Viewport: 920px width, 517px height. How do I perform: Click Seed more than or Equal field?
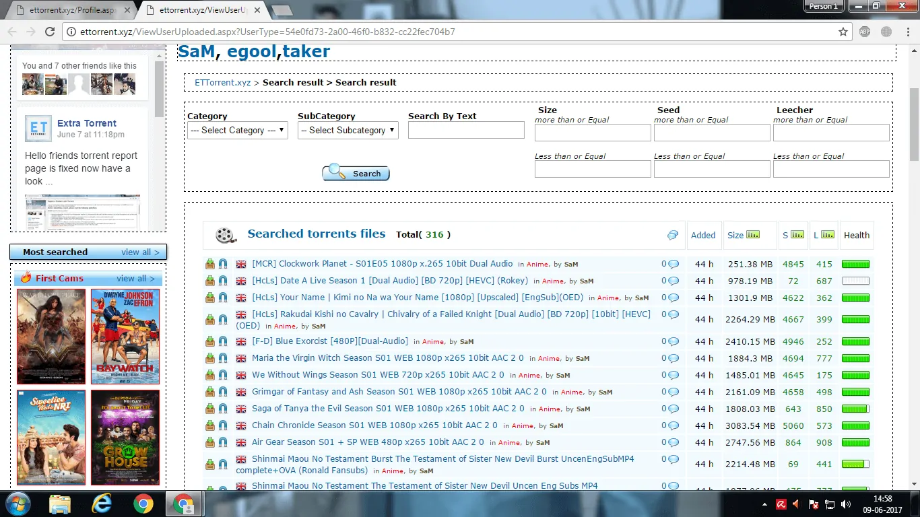pyautogui.click(x=712, y=133)
